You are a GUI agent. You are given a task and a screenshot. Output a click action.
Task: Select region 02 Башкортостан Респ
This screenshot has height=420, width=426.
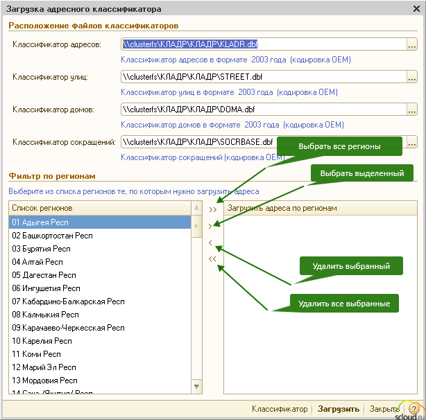click(x=100, y=236)
